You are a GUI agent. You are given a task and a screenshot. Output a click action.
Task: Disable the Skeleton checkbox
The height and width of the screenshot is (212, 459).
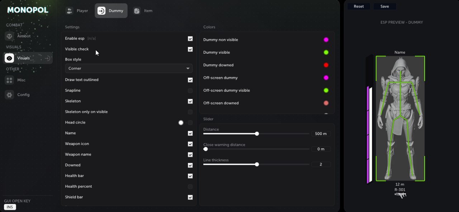190,101
